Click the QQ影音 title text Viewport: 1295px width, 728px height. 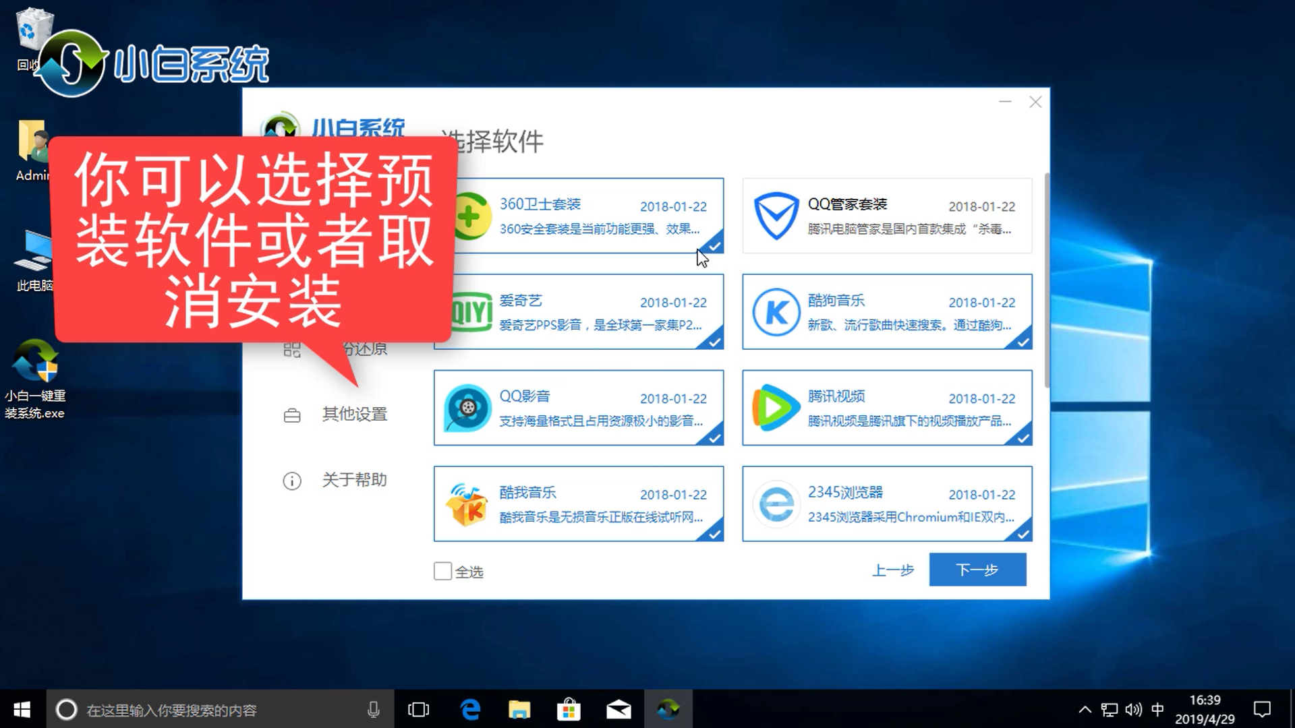[x=525, y=396]
